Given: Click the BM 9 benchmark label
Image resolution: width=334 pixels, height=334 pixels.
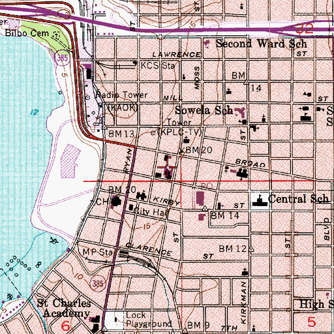Looking at the screenshot, I should (198, 325).
